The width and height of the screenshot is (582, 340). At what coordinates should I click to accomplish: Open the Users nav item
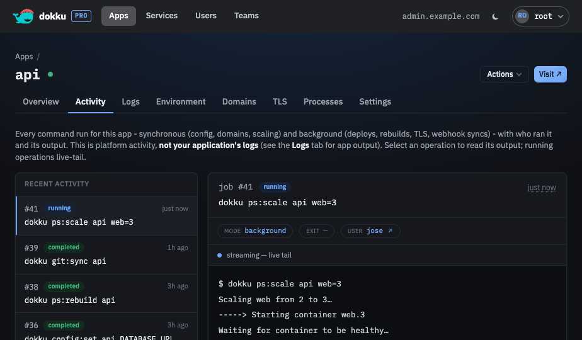coord(205,16)
